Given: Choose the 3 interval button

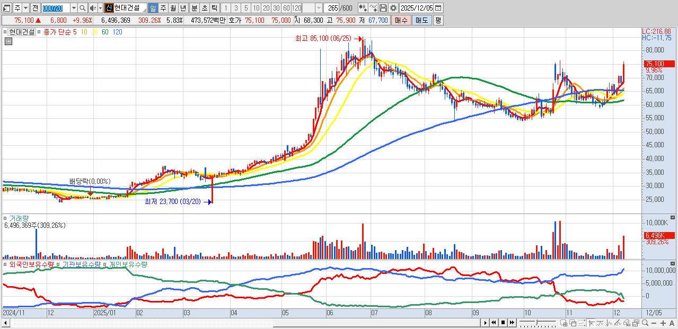Looking at the screenshot, I should (x=235, y=8).
